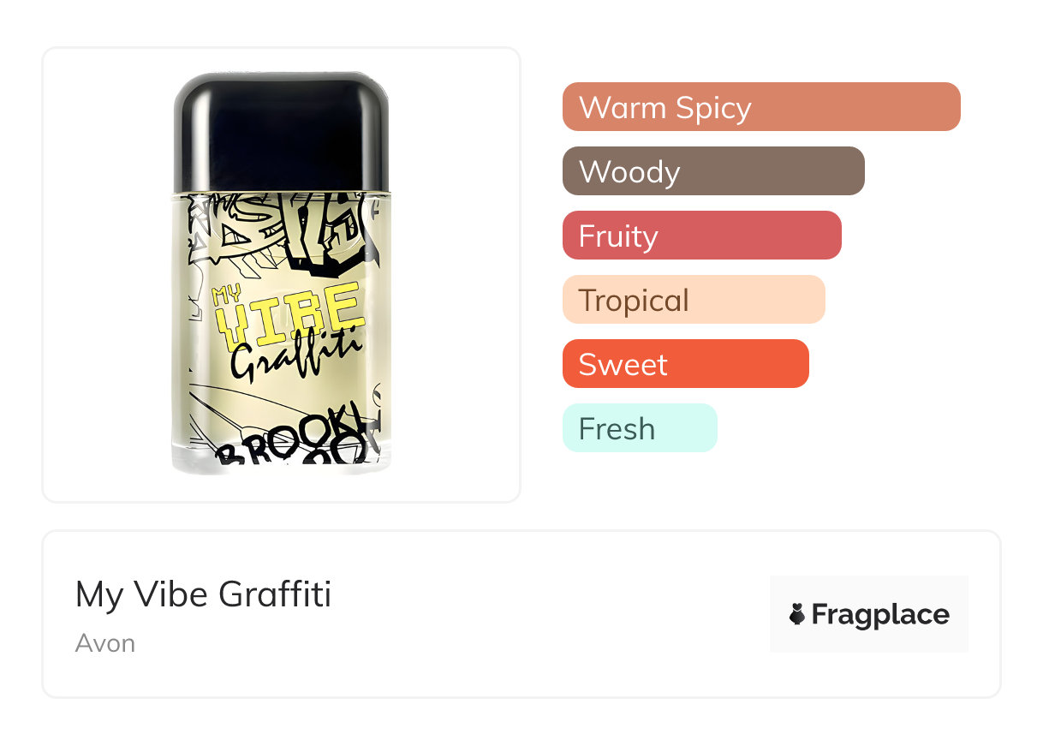The image size is (1043, 740).
Task: Pick the Tropical accord bar
Action: coord(693,300)
